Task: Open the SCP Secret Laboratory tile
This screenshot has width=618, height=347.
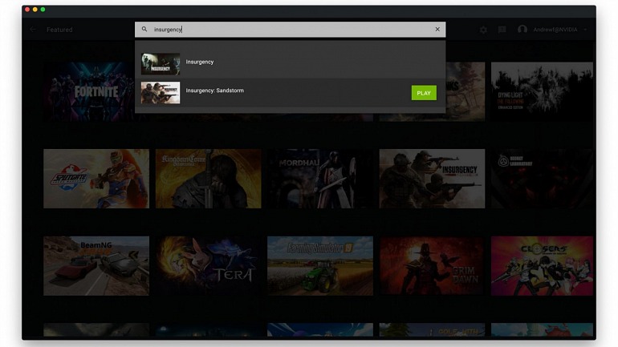Action: pos(542,179)
